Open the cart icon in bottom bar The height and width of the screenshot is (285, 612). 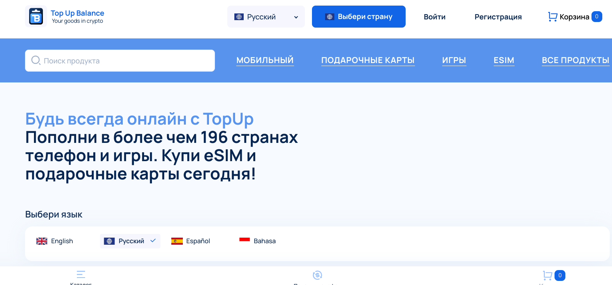click(x=547, y=275)
